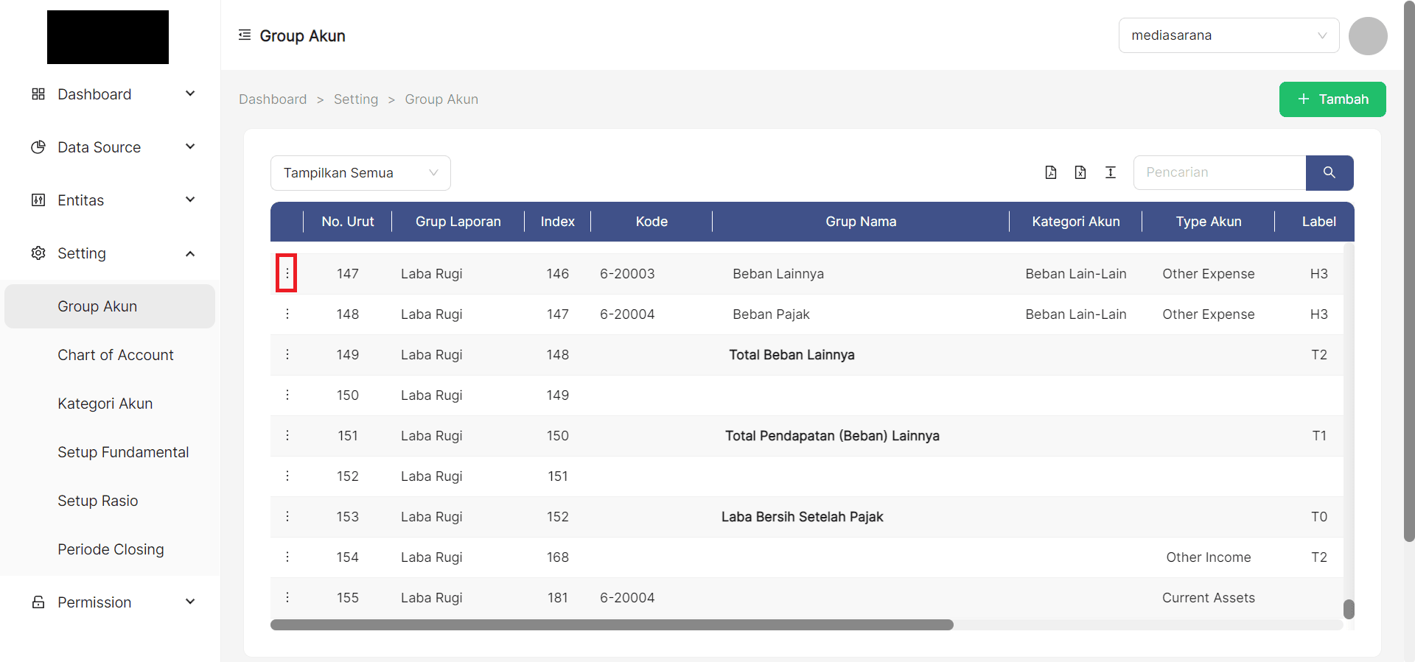
Task: Open row actions for Beban Lainnya
Action: click(x=287, y=273)
